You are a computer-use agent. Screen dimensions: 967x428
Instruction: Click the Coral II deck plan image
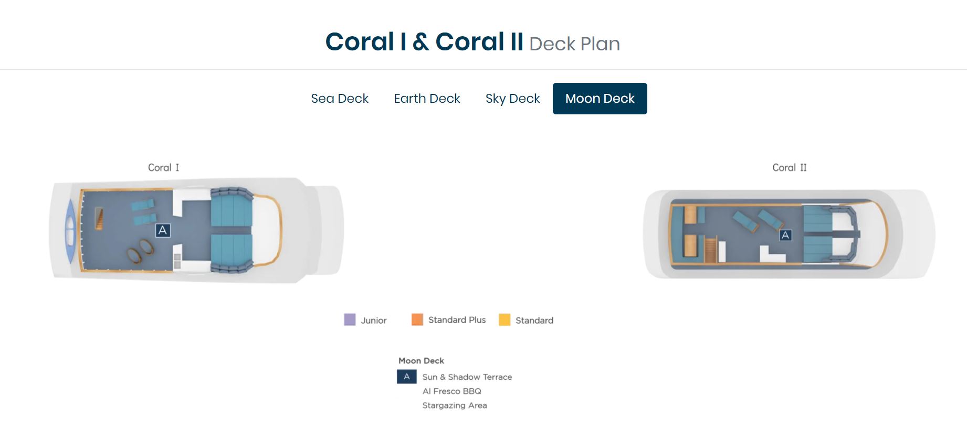tap(790, 234)
